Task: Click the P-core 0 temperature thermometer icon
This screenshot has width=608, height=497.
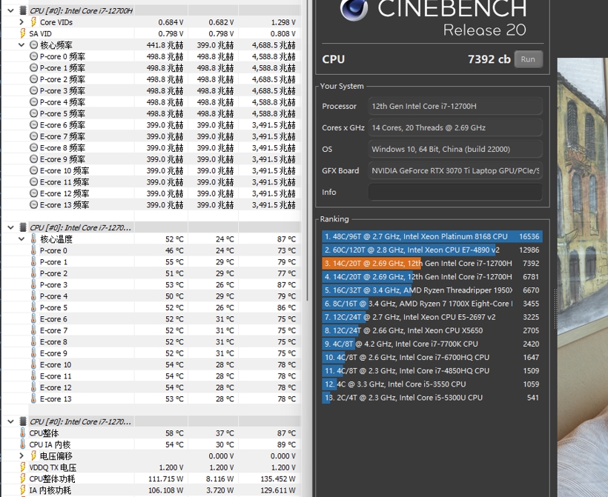Action: 33,250
